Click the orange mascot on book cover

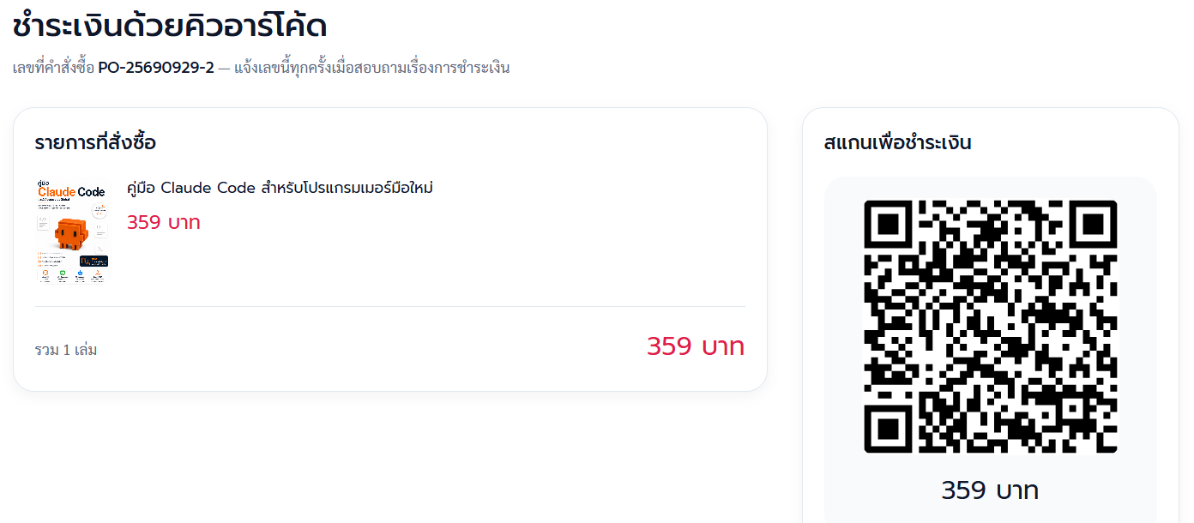coord(72,234)
